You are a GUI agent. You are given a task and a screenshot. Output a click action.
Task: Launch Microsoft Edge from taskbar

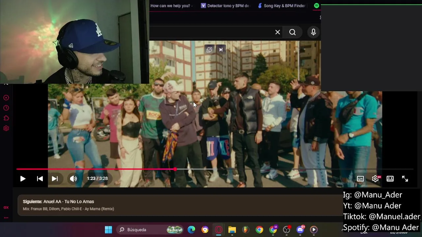click(x=191, y=229)
